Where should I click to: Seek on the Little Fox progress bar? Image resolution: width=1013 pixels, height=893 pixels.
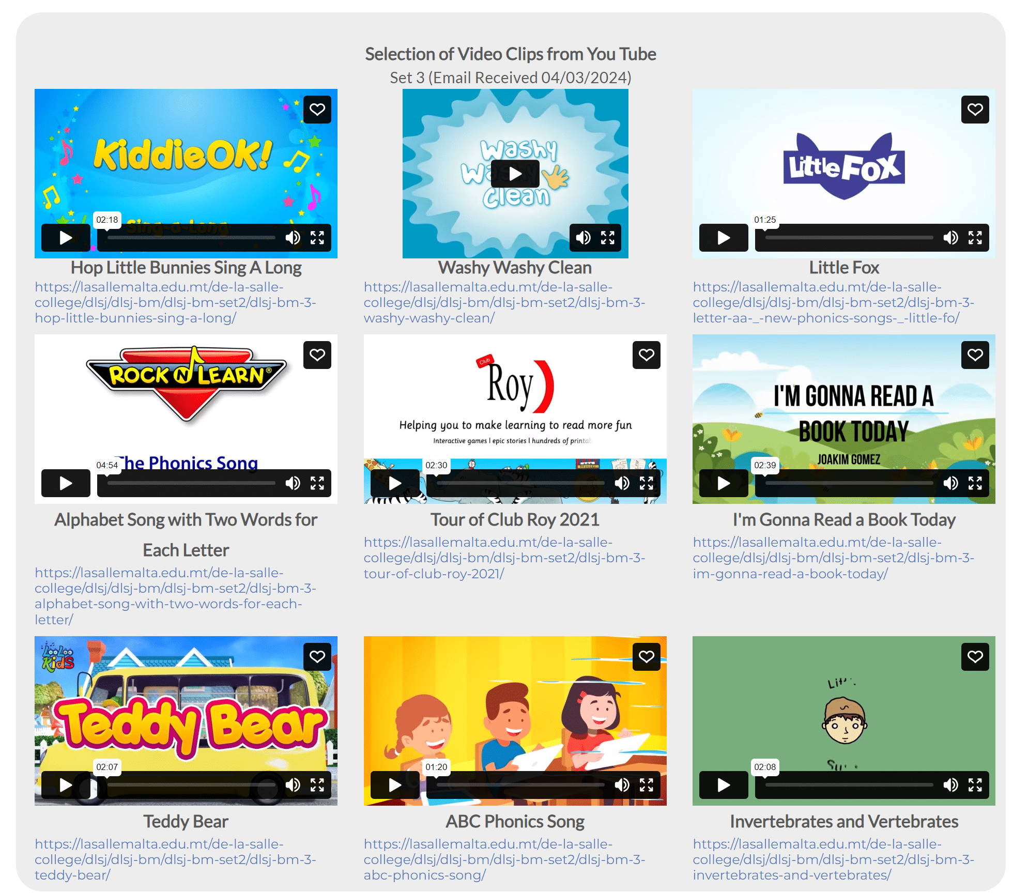pyautogui.click(x=849, y=238)
